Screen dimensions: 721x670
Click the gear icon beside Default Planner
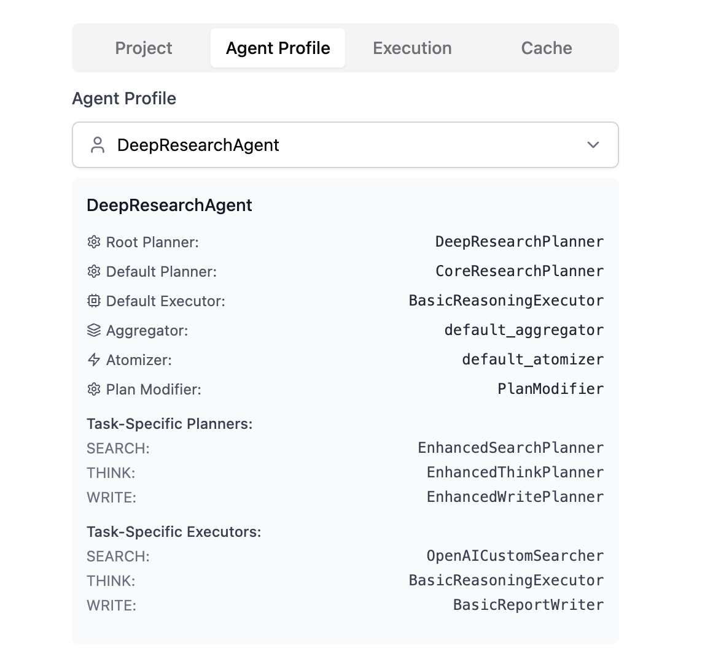(94, 271)
